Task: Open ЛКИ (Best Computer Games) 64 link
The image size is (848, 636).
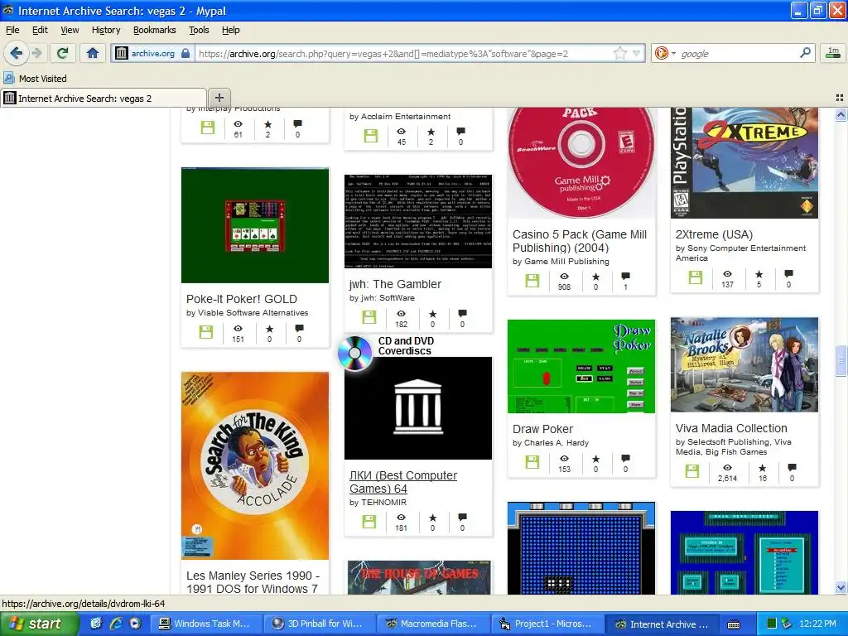Action: coord(403,482)
